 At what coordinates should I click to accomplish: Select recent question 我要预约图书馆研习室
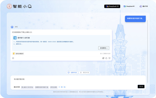pos(42,87)
